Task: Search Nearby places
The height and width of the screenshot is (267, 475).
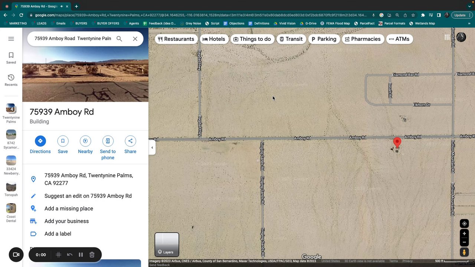Action: click(85, 145)
